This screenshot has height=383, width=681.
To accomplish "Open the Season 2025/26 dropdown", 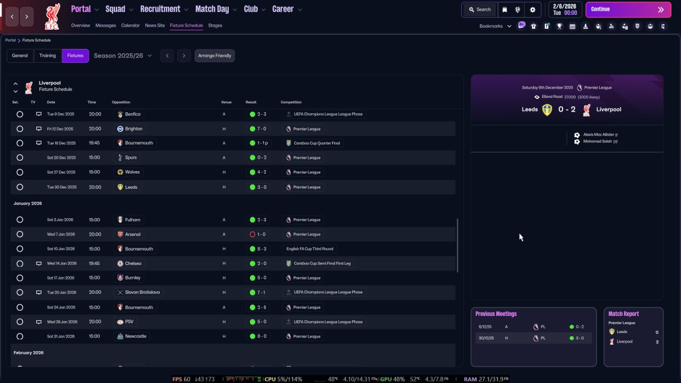I will [123, 56].
